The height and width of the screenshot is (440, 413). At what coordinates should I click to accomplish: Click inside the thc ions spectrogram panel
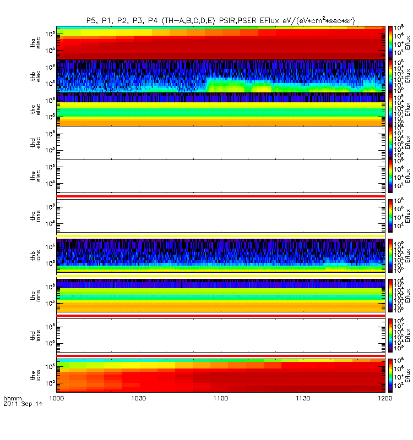[x=221, y=296]
